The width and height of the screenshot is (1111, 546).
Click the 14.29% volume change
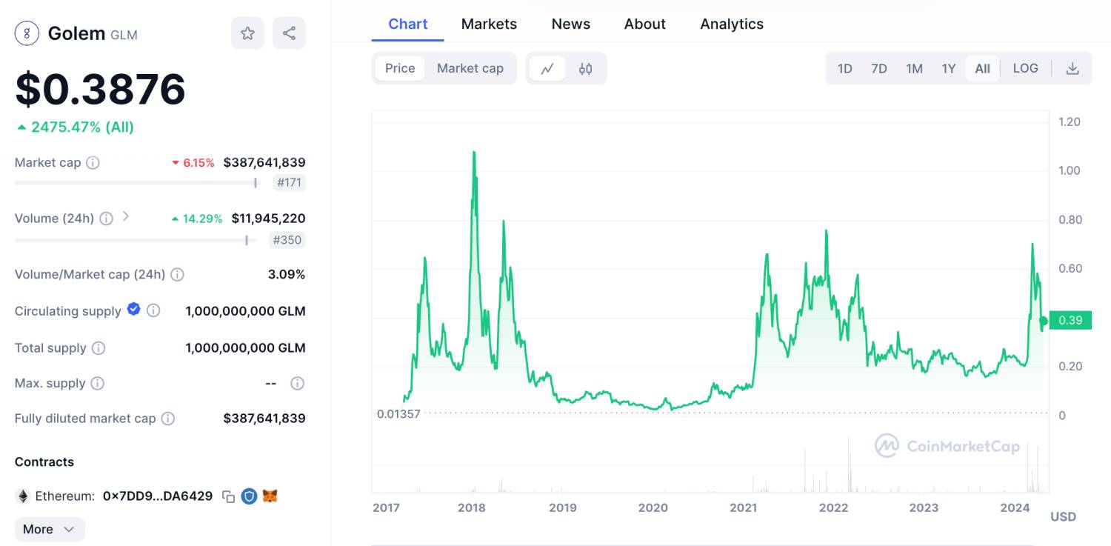click(x=197, y=219)
